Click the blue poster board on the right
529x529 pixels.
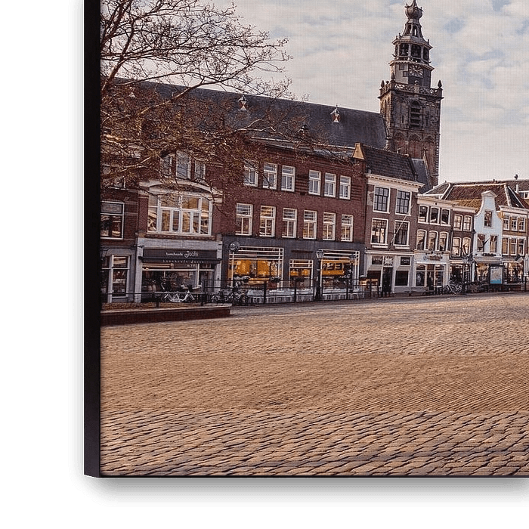(496, 275)
